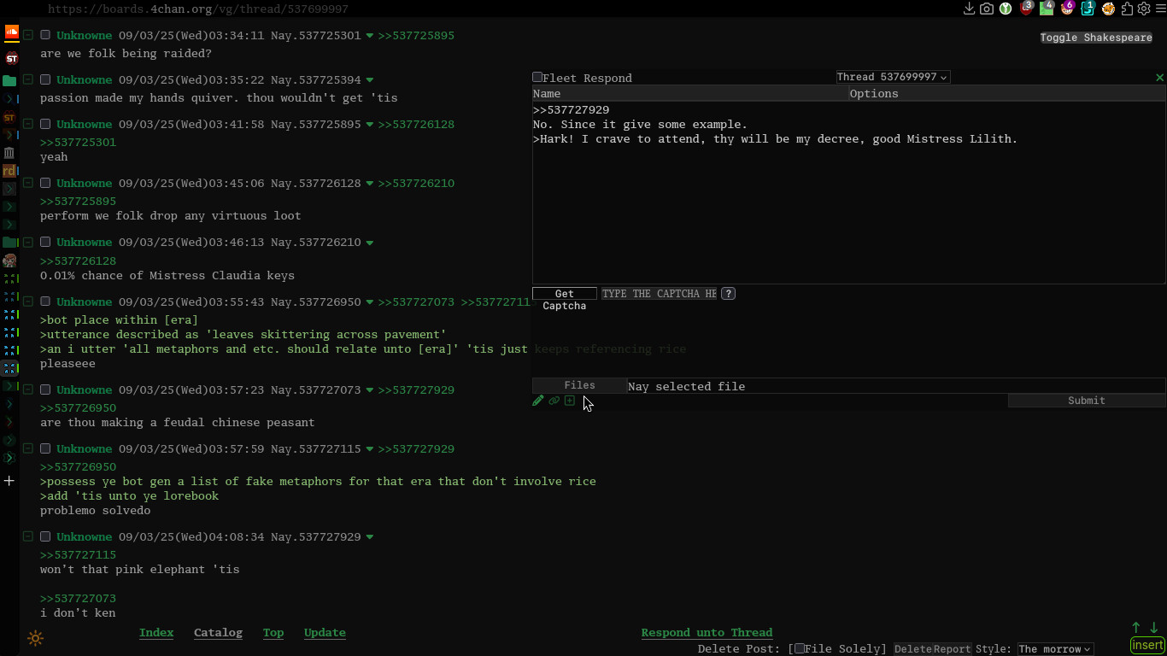The height and width of the screenshot is (656, 1167).
Task: Go to the board Index link
Action: click(156, 633)
